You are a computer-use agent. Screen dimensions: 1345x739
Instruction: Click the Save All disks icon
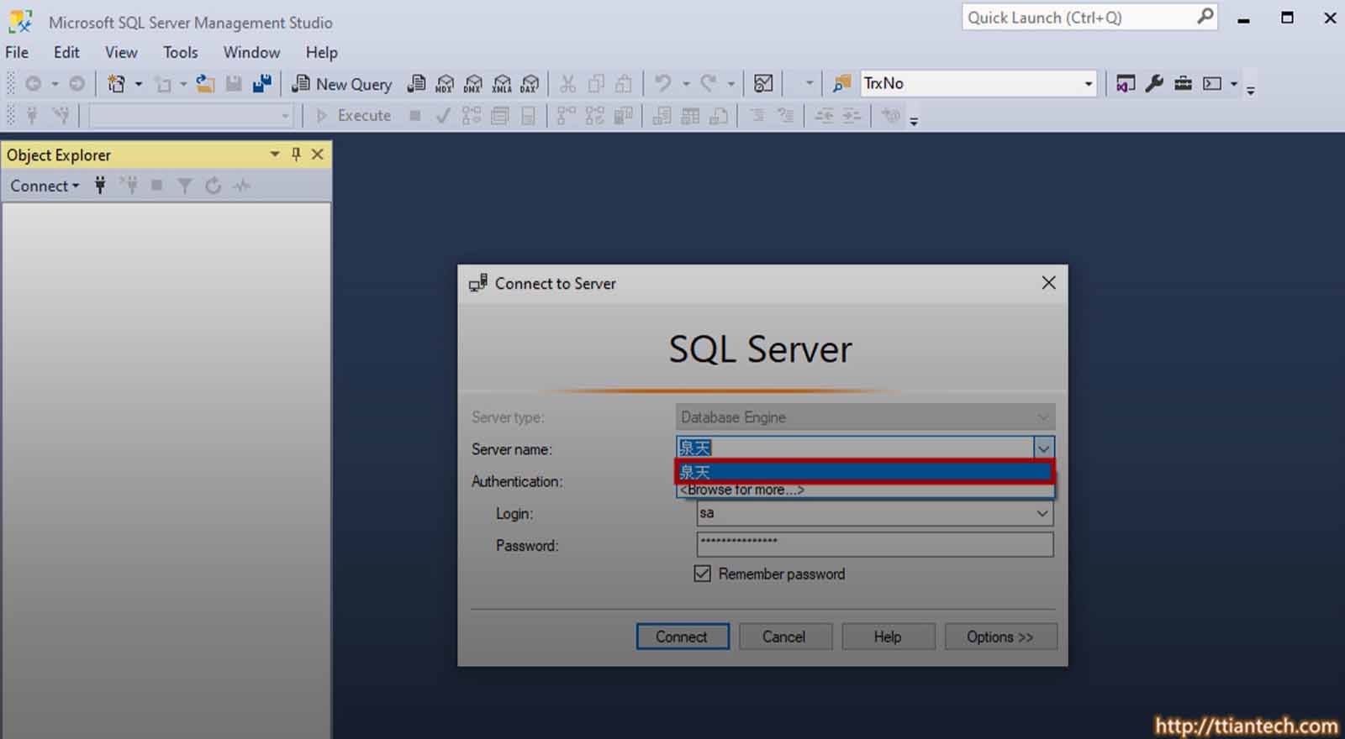[x=262, y=83]
